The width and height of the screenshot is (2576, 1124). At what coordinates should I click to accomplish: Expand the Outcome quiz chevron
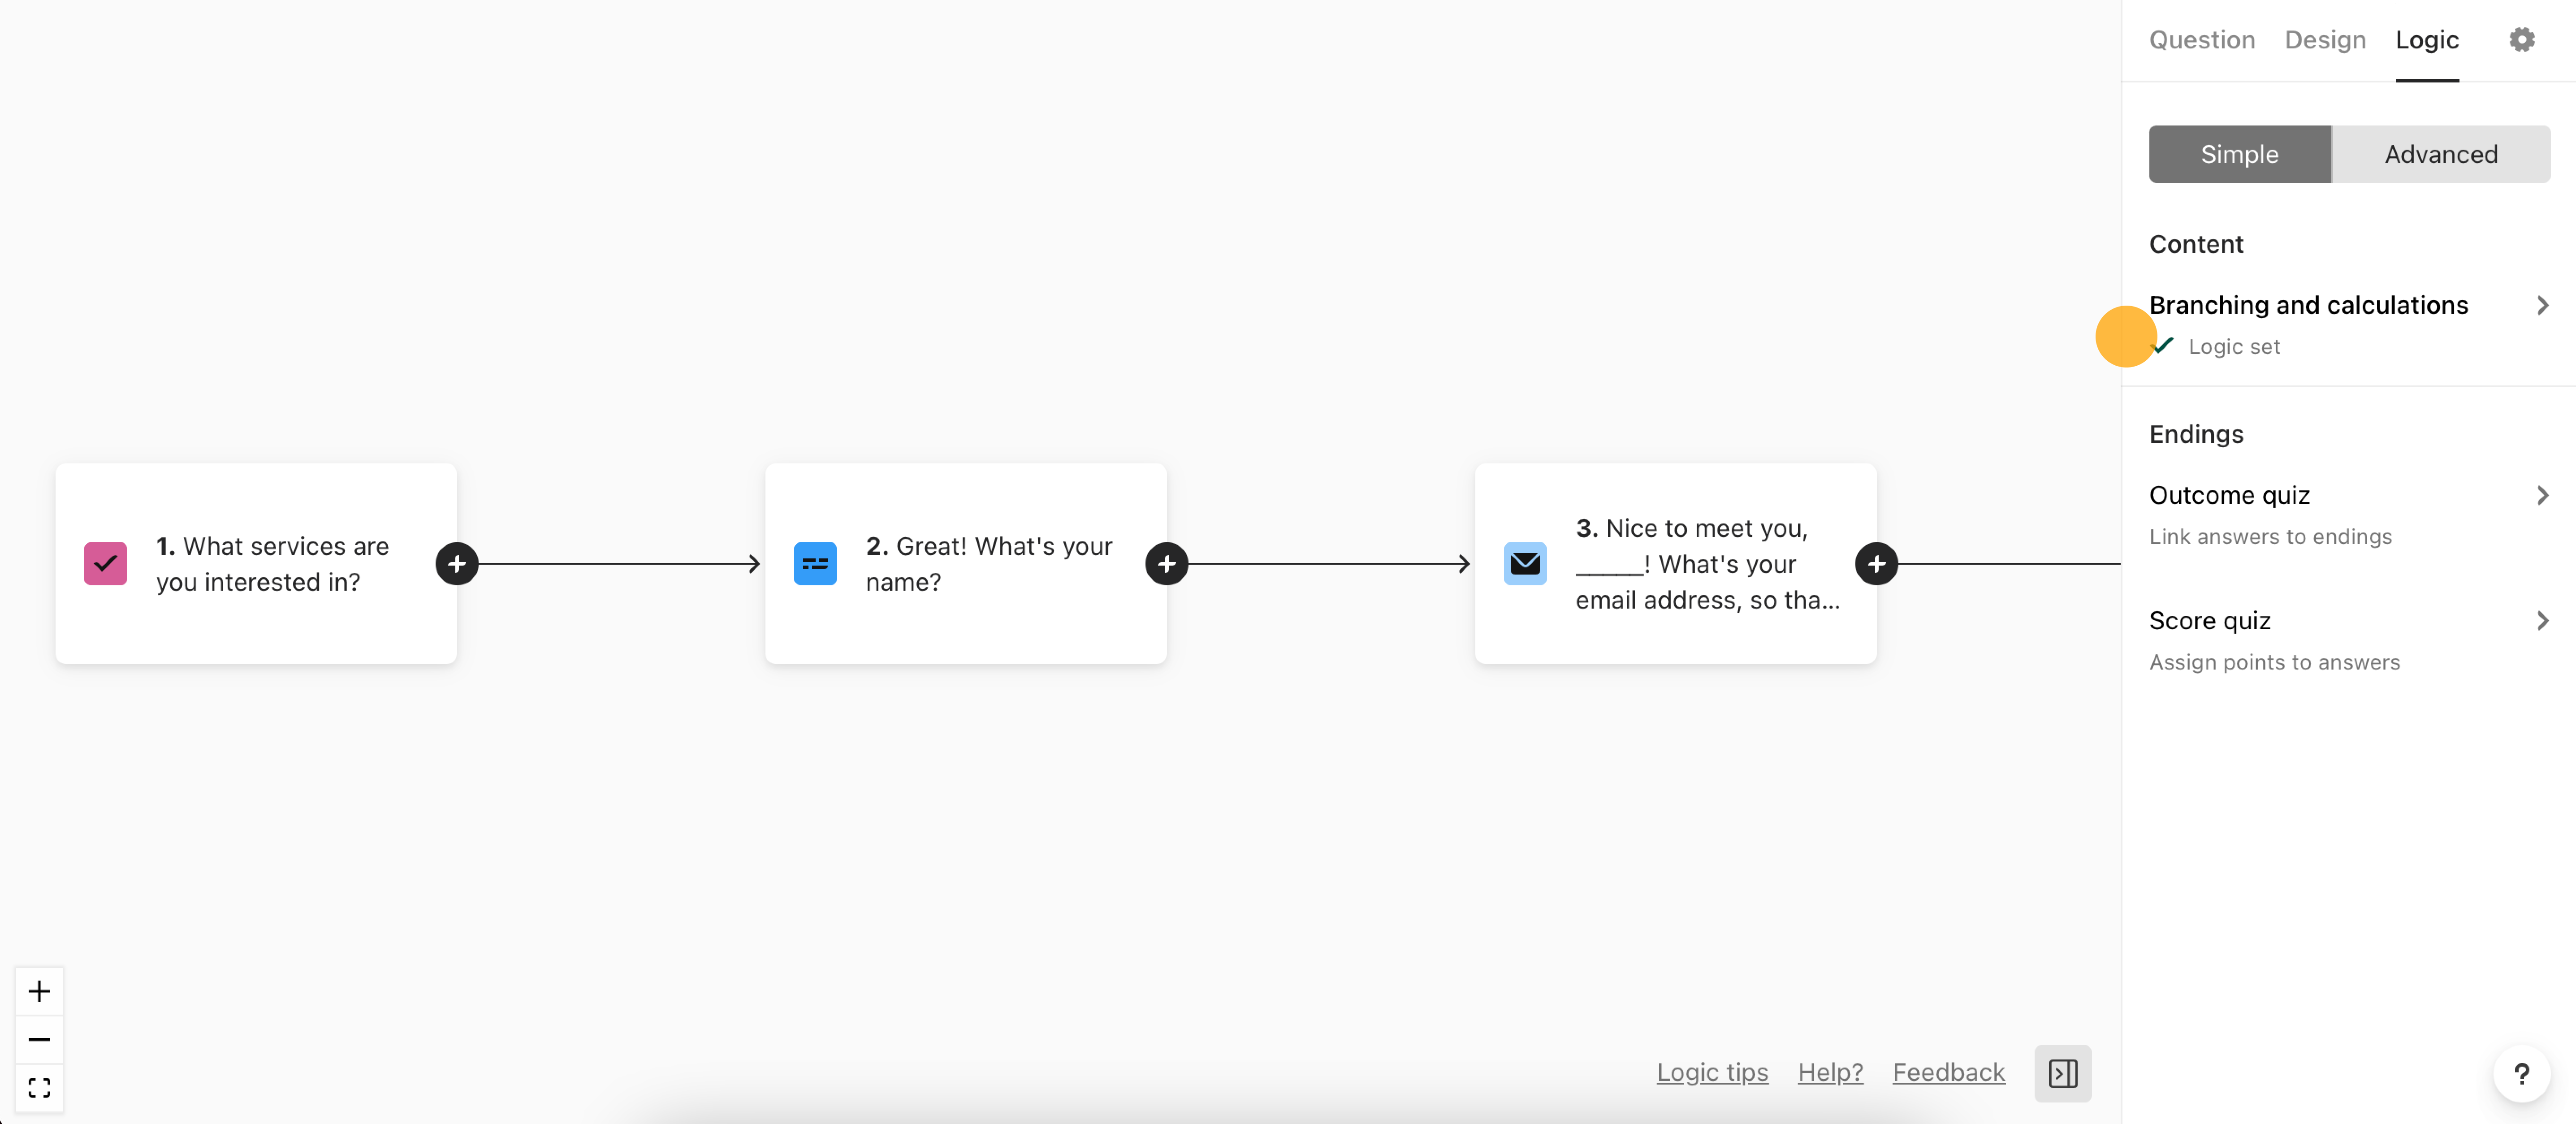click(2542, 495)
